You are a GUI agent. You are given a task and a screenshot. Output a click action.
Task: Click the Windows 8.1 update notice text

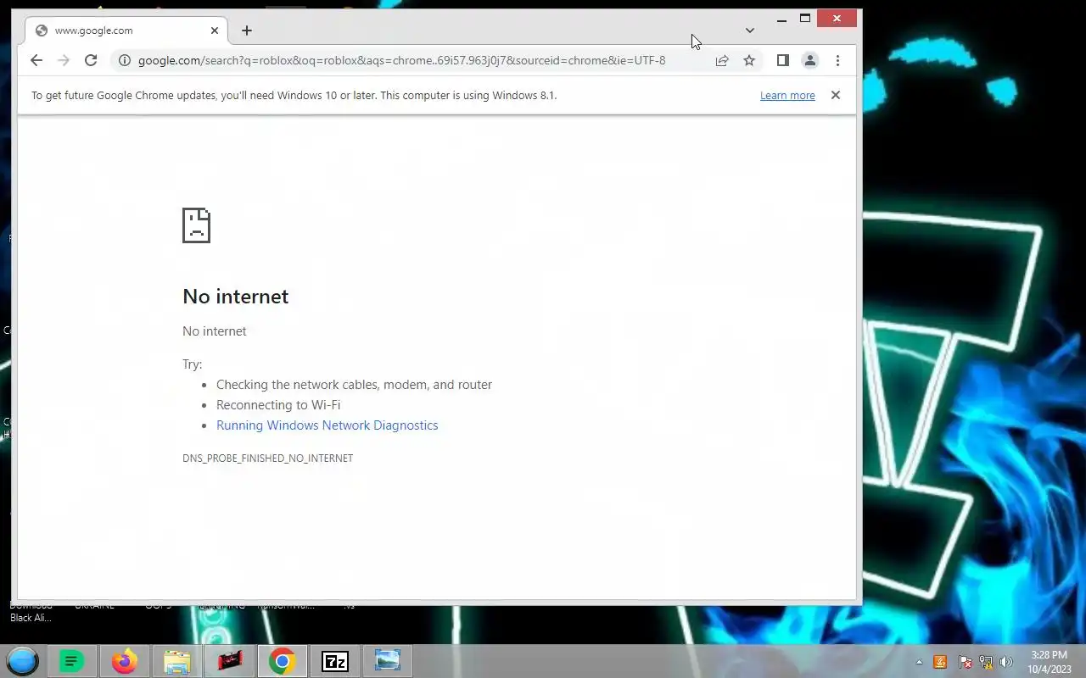pyautogui.click(x=294, y=96)
